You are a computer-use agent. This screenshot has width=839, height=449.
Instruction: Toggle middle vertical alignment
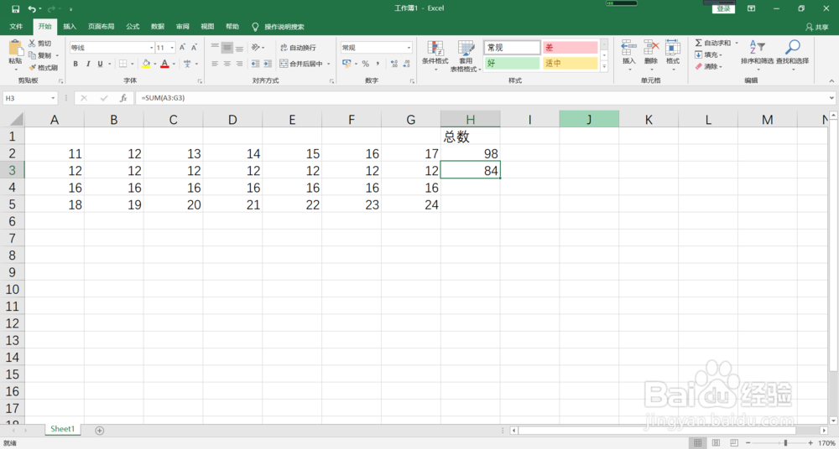227,48
